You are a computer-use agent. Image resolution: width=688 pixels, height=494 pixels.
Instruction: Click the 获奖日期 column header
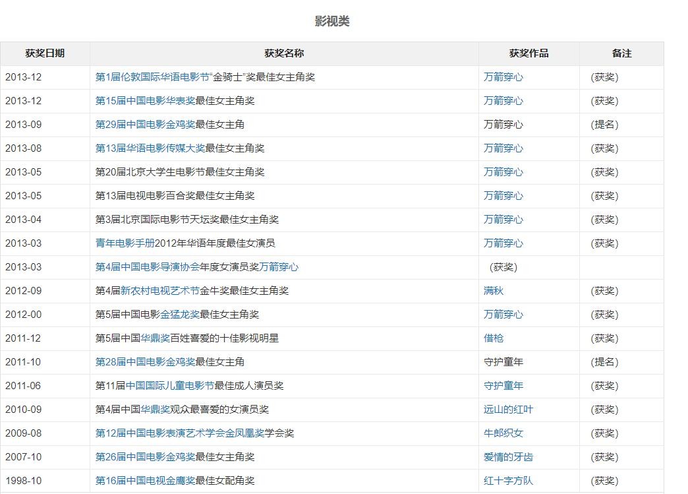45,53
